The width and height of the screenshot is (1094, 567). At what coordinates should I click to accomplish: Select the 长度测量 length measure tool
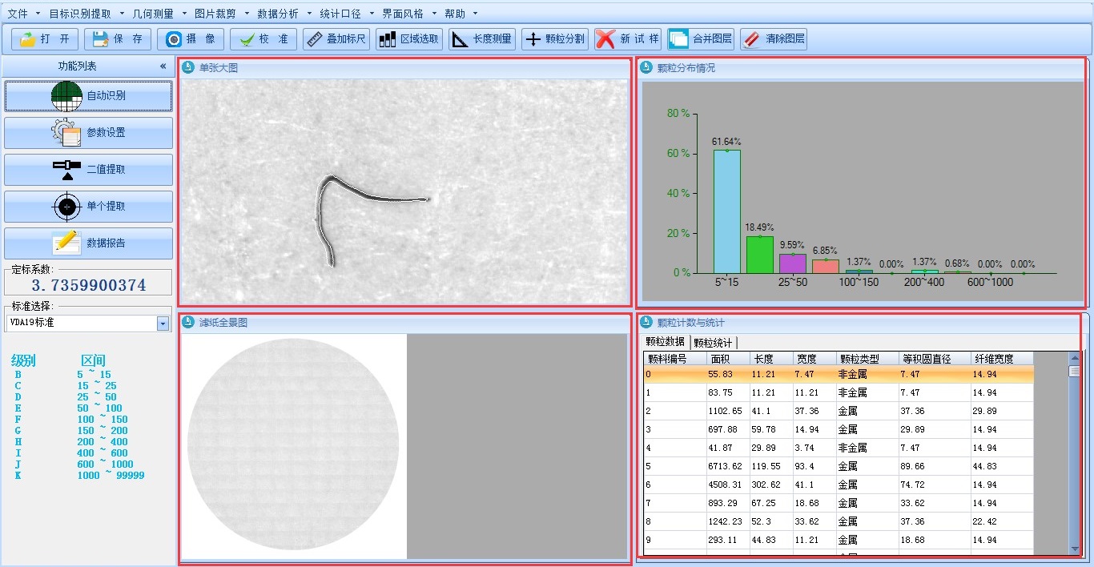(482, 39)
